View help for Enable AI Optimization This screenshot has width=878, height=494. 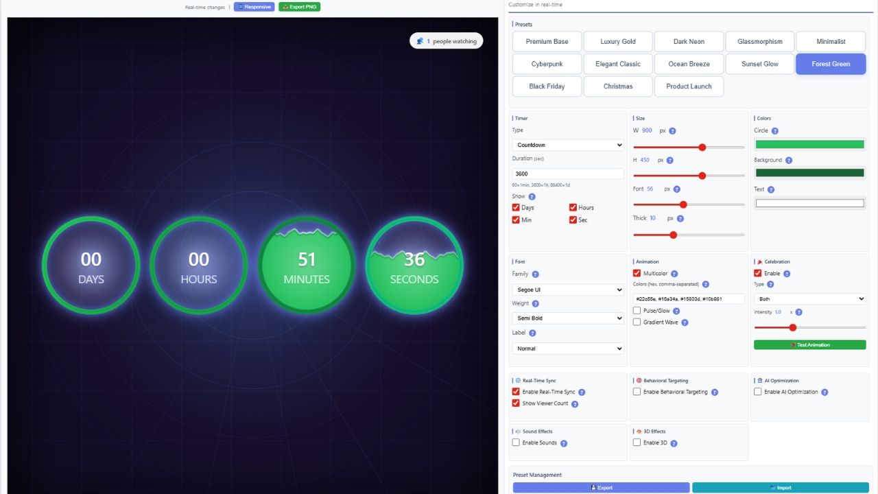click(x=824, y=392)
